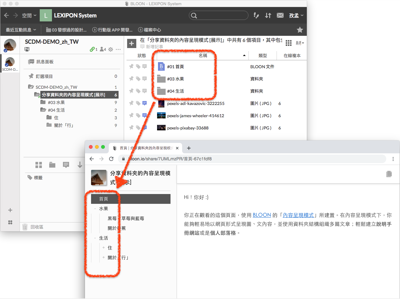Open 回收區 recycle bin
Viewport: 400px width, 299px height.
tap(33, 227)
